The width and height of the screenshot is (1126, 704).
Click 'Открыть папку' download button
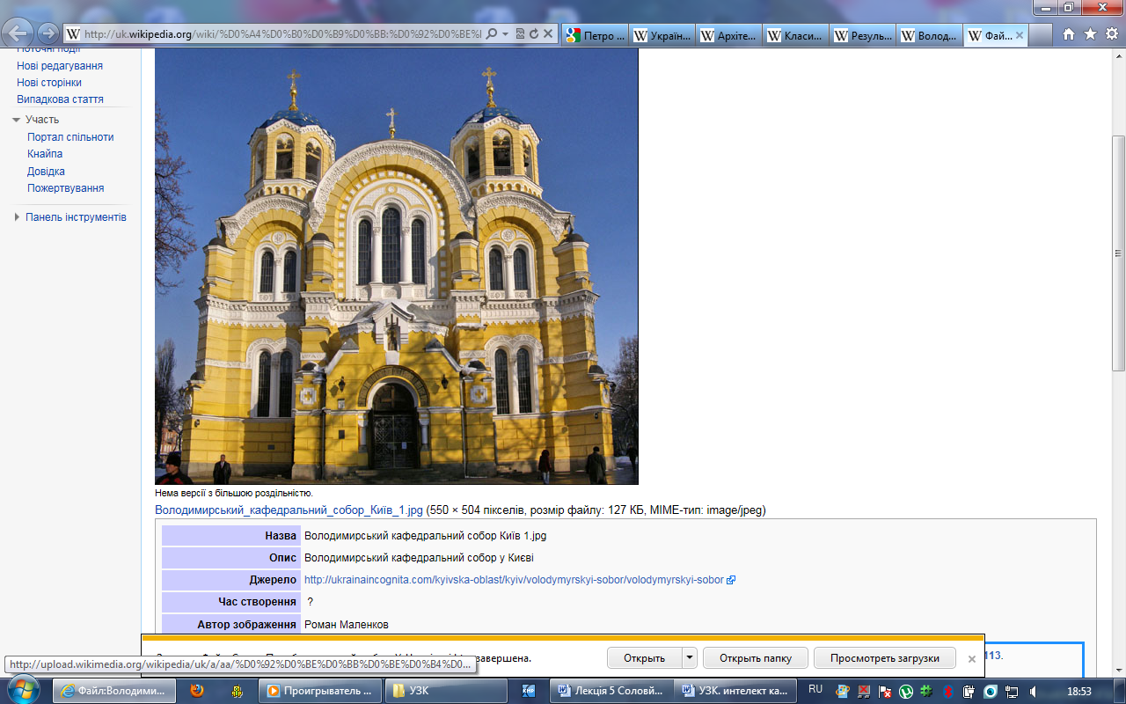point(756,658)
